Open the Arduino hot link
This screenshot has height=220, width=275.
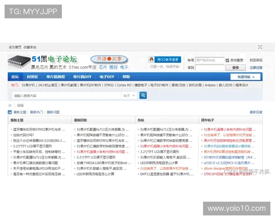(x=210, y=85)
